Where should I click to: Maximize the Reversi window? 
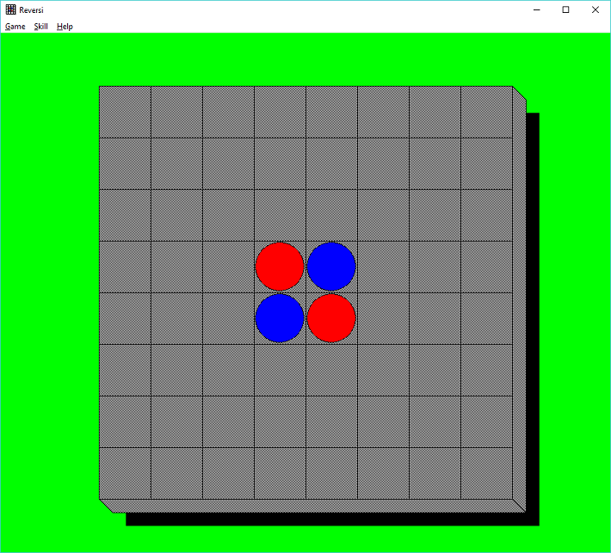(x=565, y=9)
